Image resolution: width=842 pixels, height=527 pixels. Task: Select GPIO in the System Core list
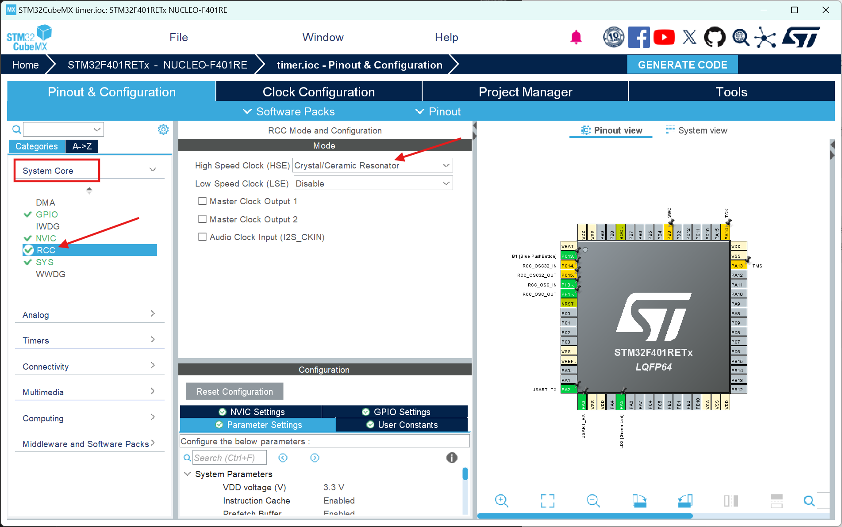point(47,214)
